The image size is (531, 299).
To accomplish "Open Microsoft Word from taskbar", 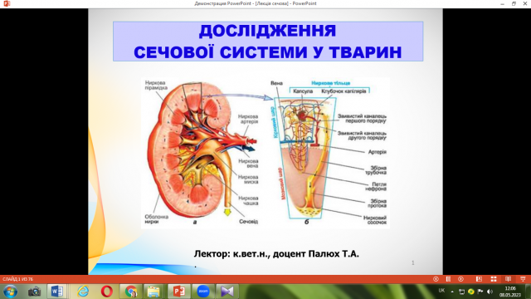I will click(x=57, y=292).
